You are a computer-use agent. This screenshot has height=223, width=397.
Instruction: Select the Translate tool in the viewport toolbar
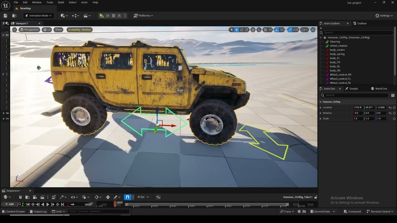tap(237, 30)
